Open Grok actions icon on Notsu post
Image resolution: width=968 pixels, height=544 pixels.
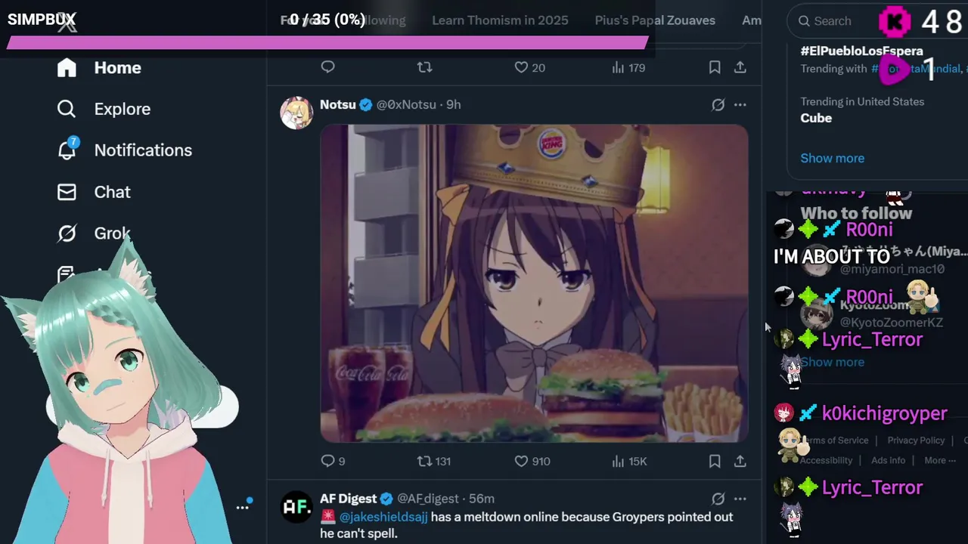click(718, 105)
